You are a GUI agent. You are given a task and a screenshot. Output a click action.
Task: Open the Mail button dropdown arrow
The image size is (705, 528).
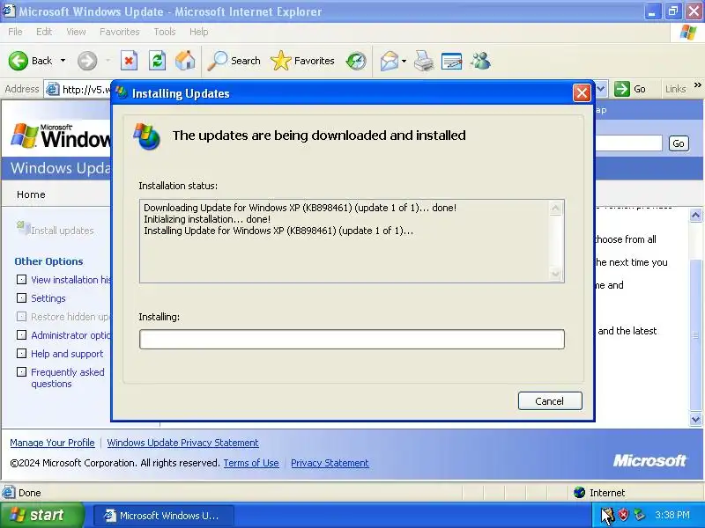pyautogui.click(x=404, y=61)
